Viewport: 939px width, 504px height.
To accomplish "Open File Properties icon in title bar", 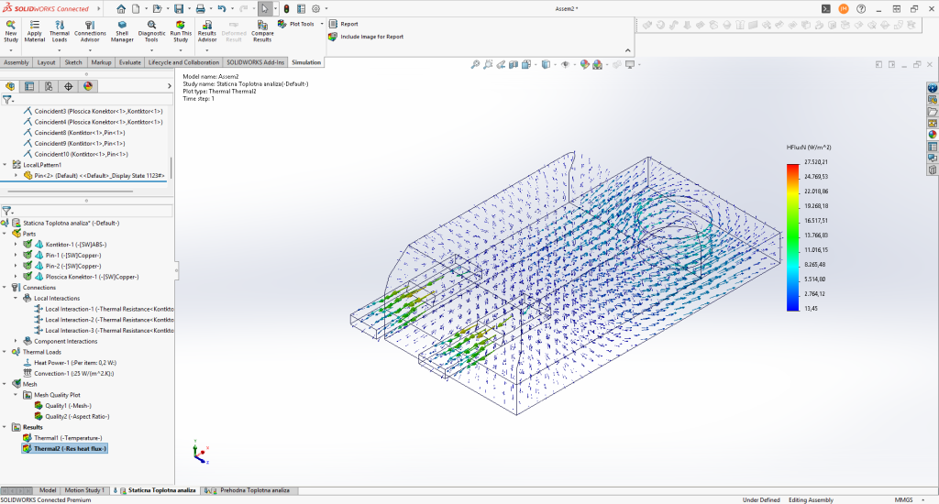I will [301, 9].
